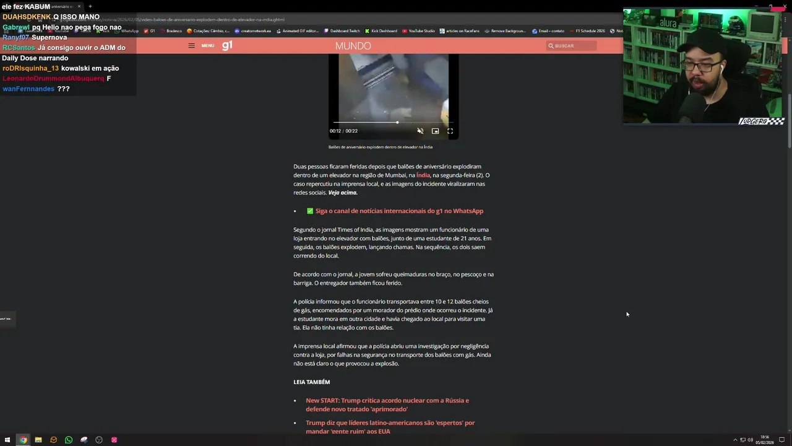
Task: Mute or unmute the video player sound
Action: click(x=420, y=131)
